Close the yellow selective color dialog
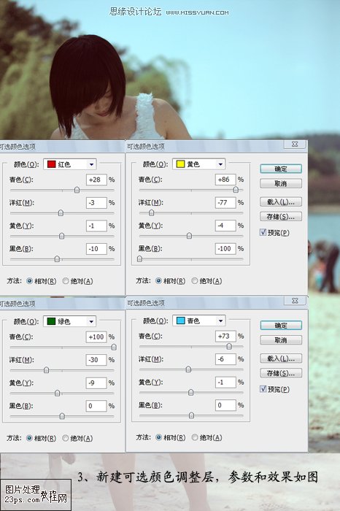Viewport: 340px width, 511px height. pyautogui.click(x=295, y=144)
